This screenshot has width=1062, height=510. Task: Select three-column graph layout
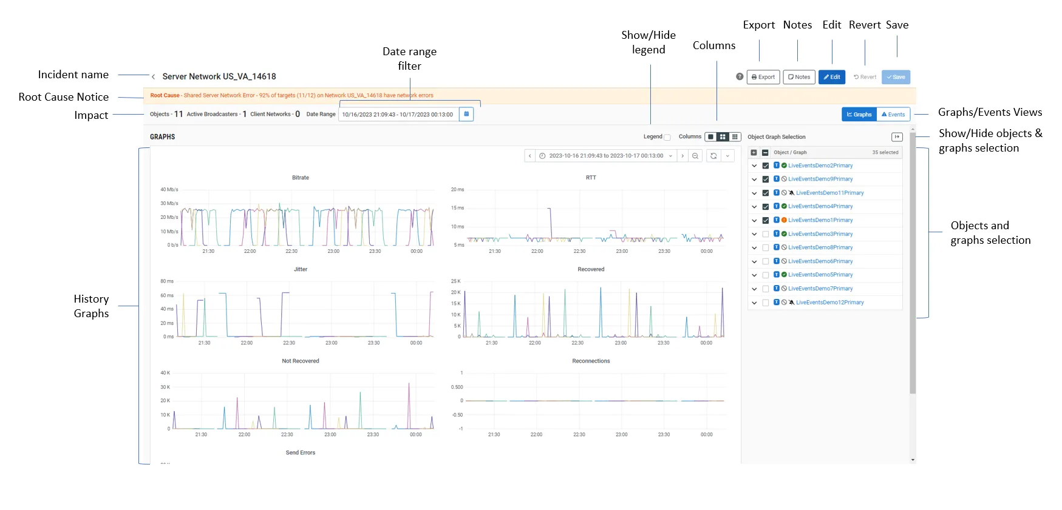pyautogui.click(x=735, y=137)
